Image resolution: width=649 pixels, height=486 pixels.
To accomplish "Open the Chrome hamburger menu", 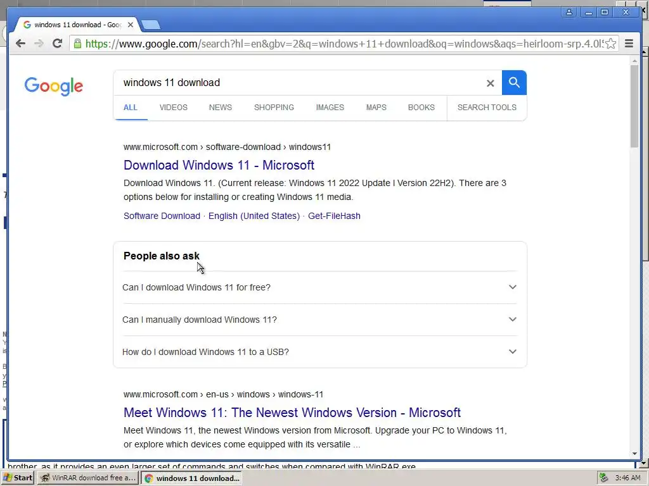I will [629, 44].
